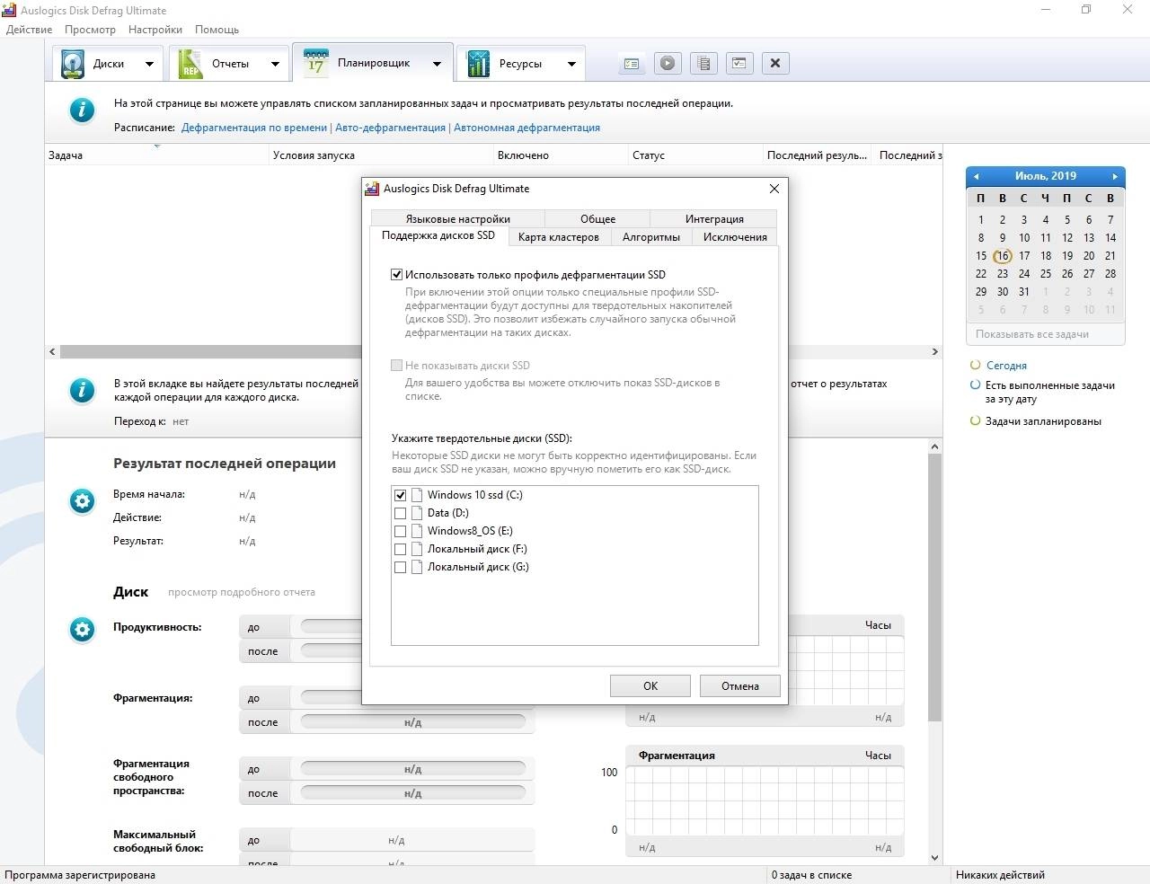Close the settings dialog with X
1150x884 pixels.
774,189
